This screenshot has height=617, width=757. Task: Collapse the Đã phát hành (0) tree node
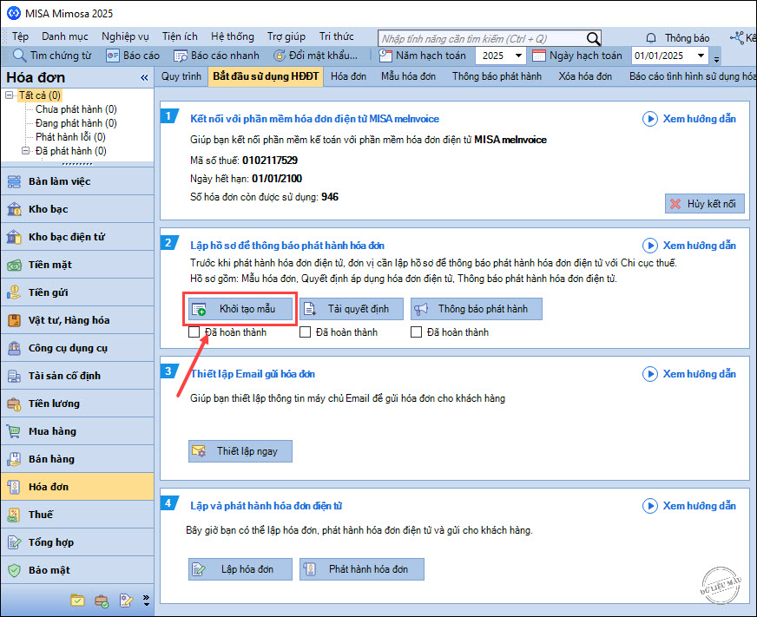coord(25,151)
